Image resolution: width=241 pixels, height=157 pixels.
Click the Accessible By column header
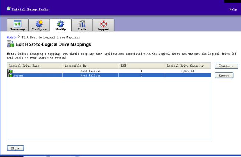(90, 66)
